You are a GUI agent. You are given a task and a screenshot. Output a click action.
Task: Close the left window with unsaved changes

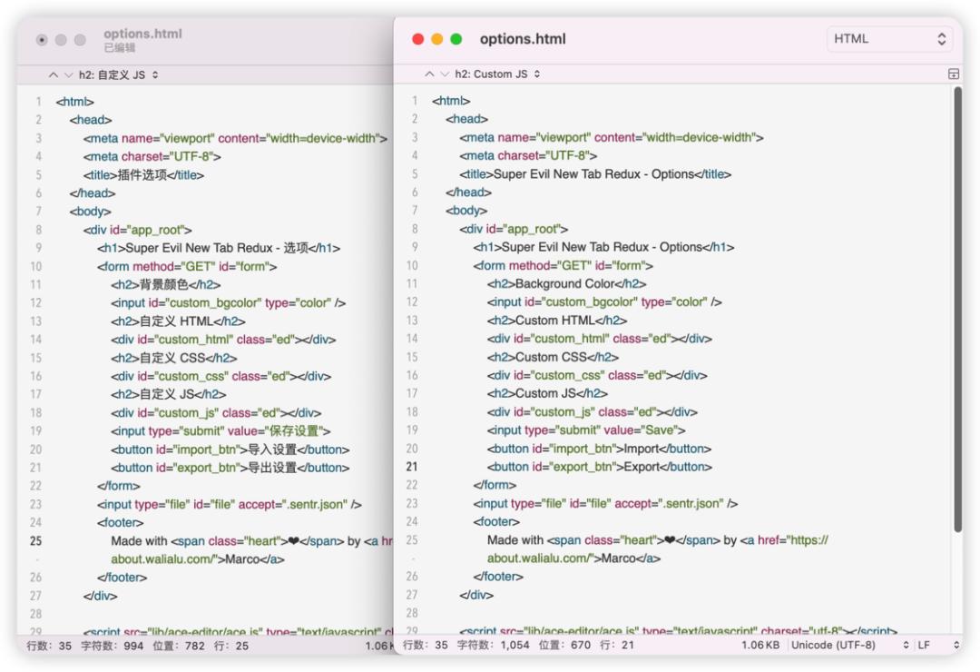42,40
